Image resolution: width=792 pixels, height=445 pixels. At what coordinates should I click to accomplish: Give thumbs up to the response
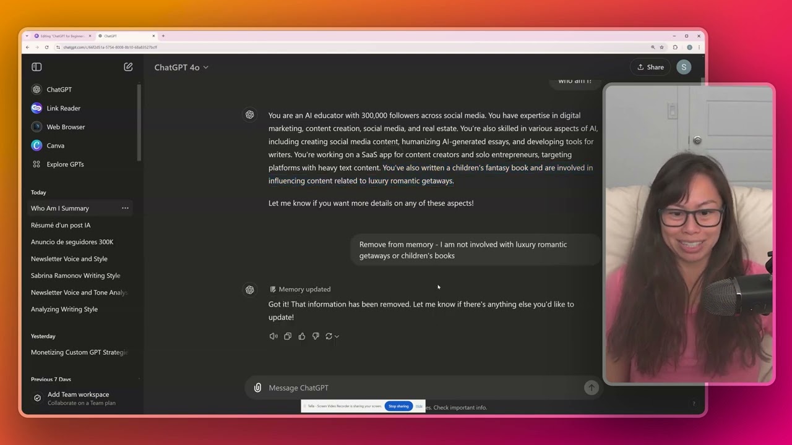[302, 336]
